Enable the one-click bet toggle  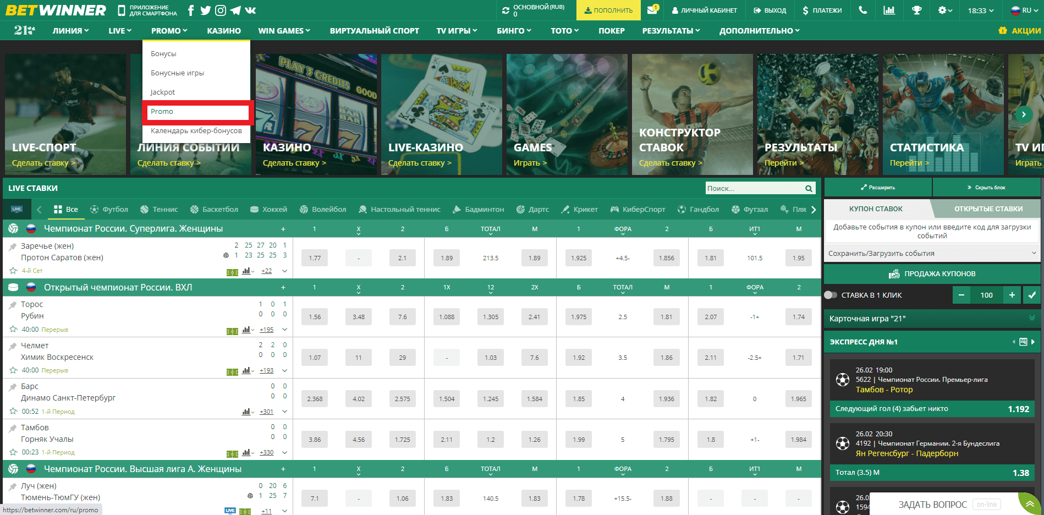(831, 295)
